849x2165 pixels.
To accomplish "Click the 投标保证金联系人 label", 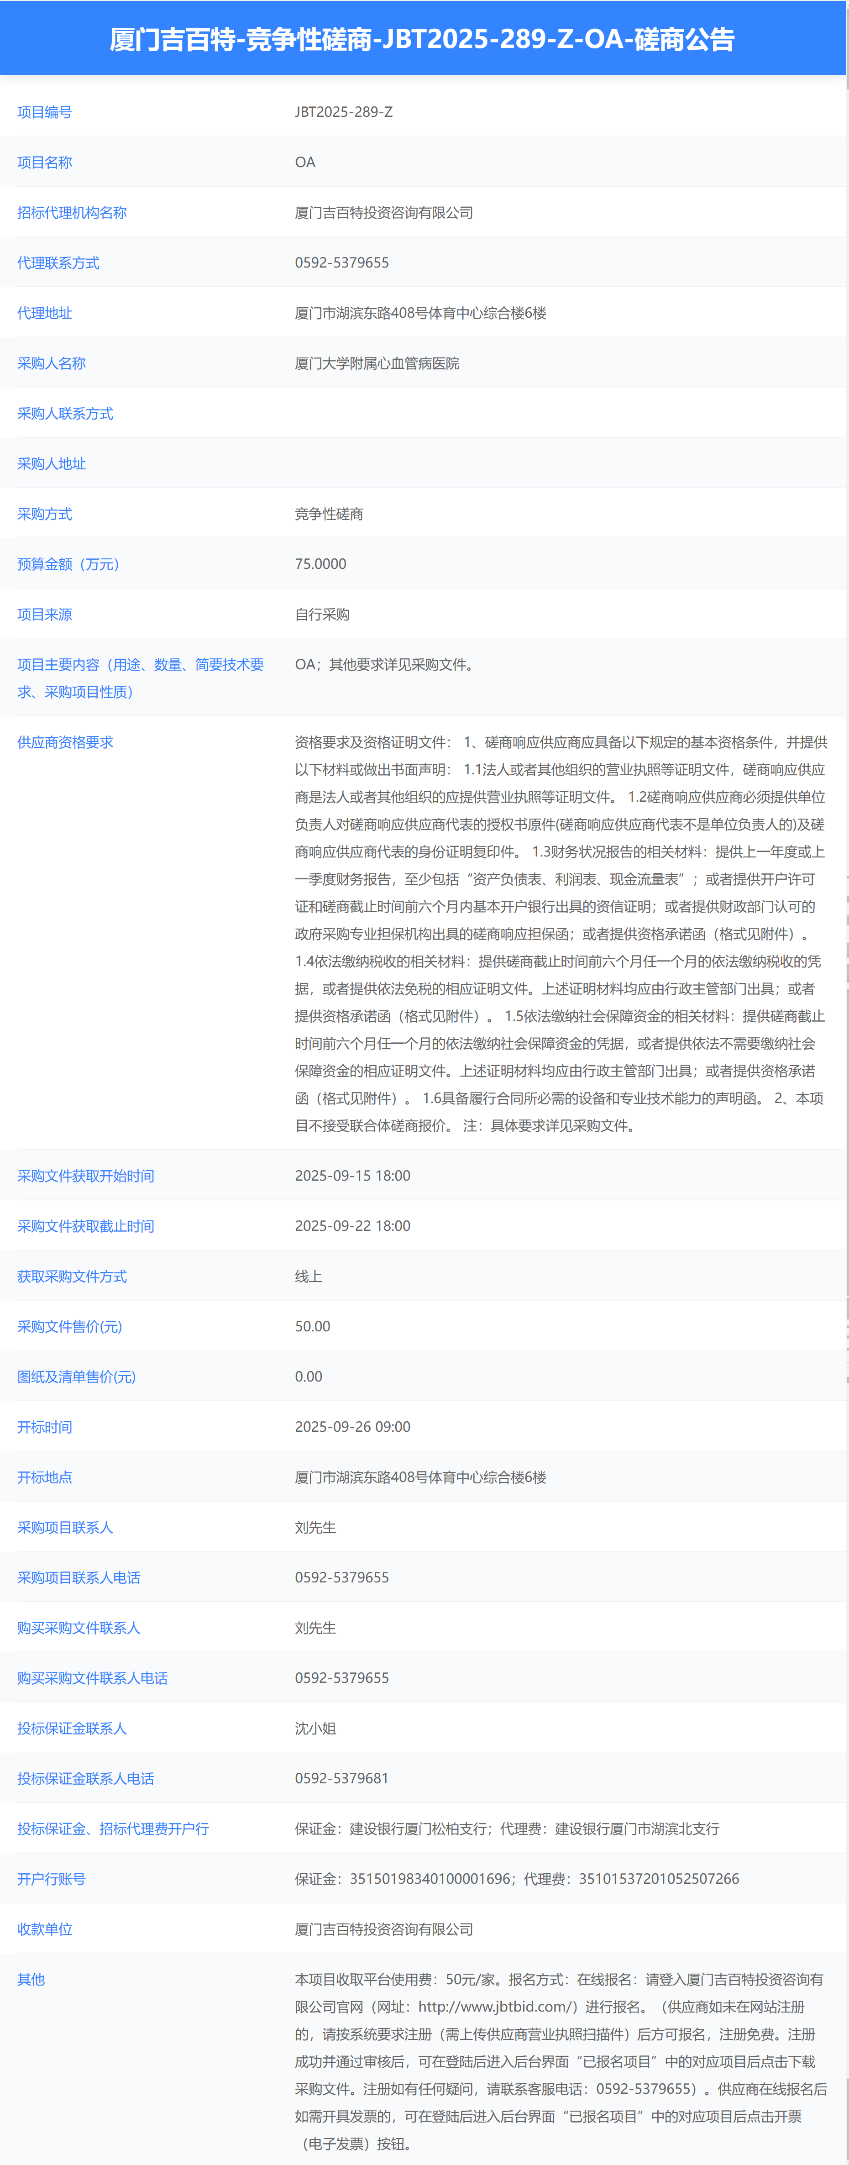I will [x=71, y=1729].
